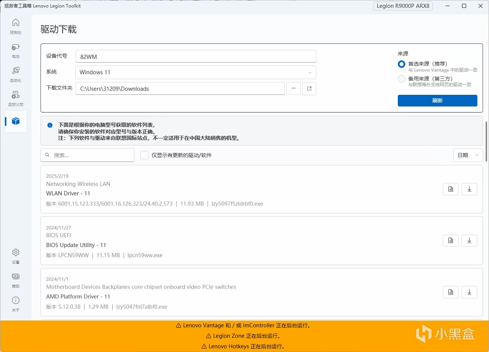Click the vertical scrollbar of driver list
489x352 pixels.
point(487,141)
